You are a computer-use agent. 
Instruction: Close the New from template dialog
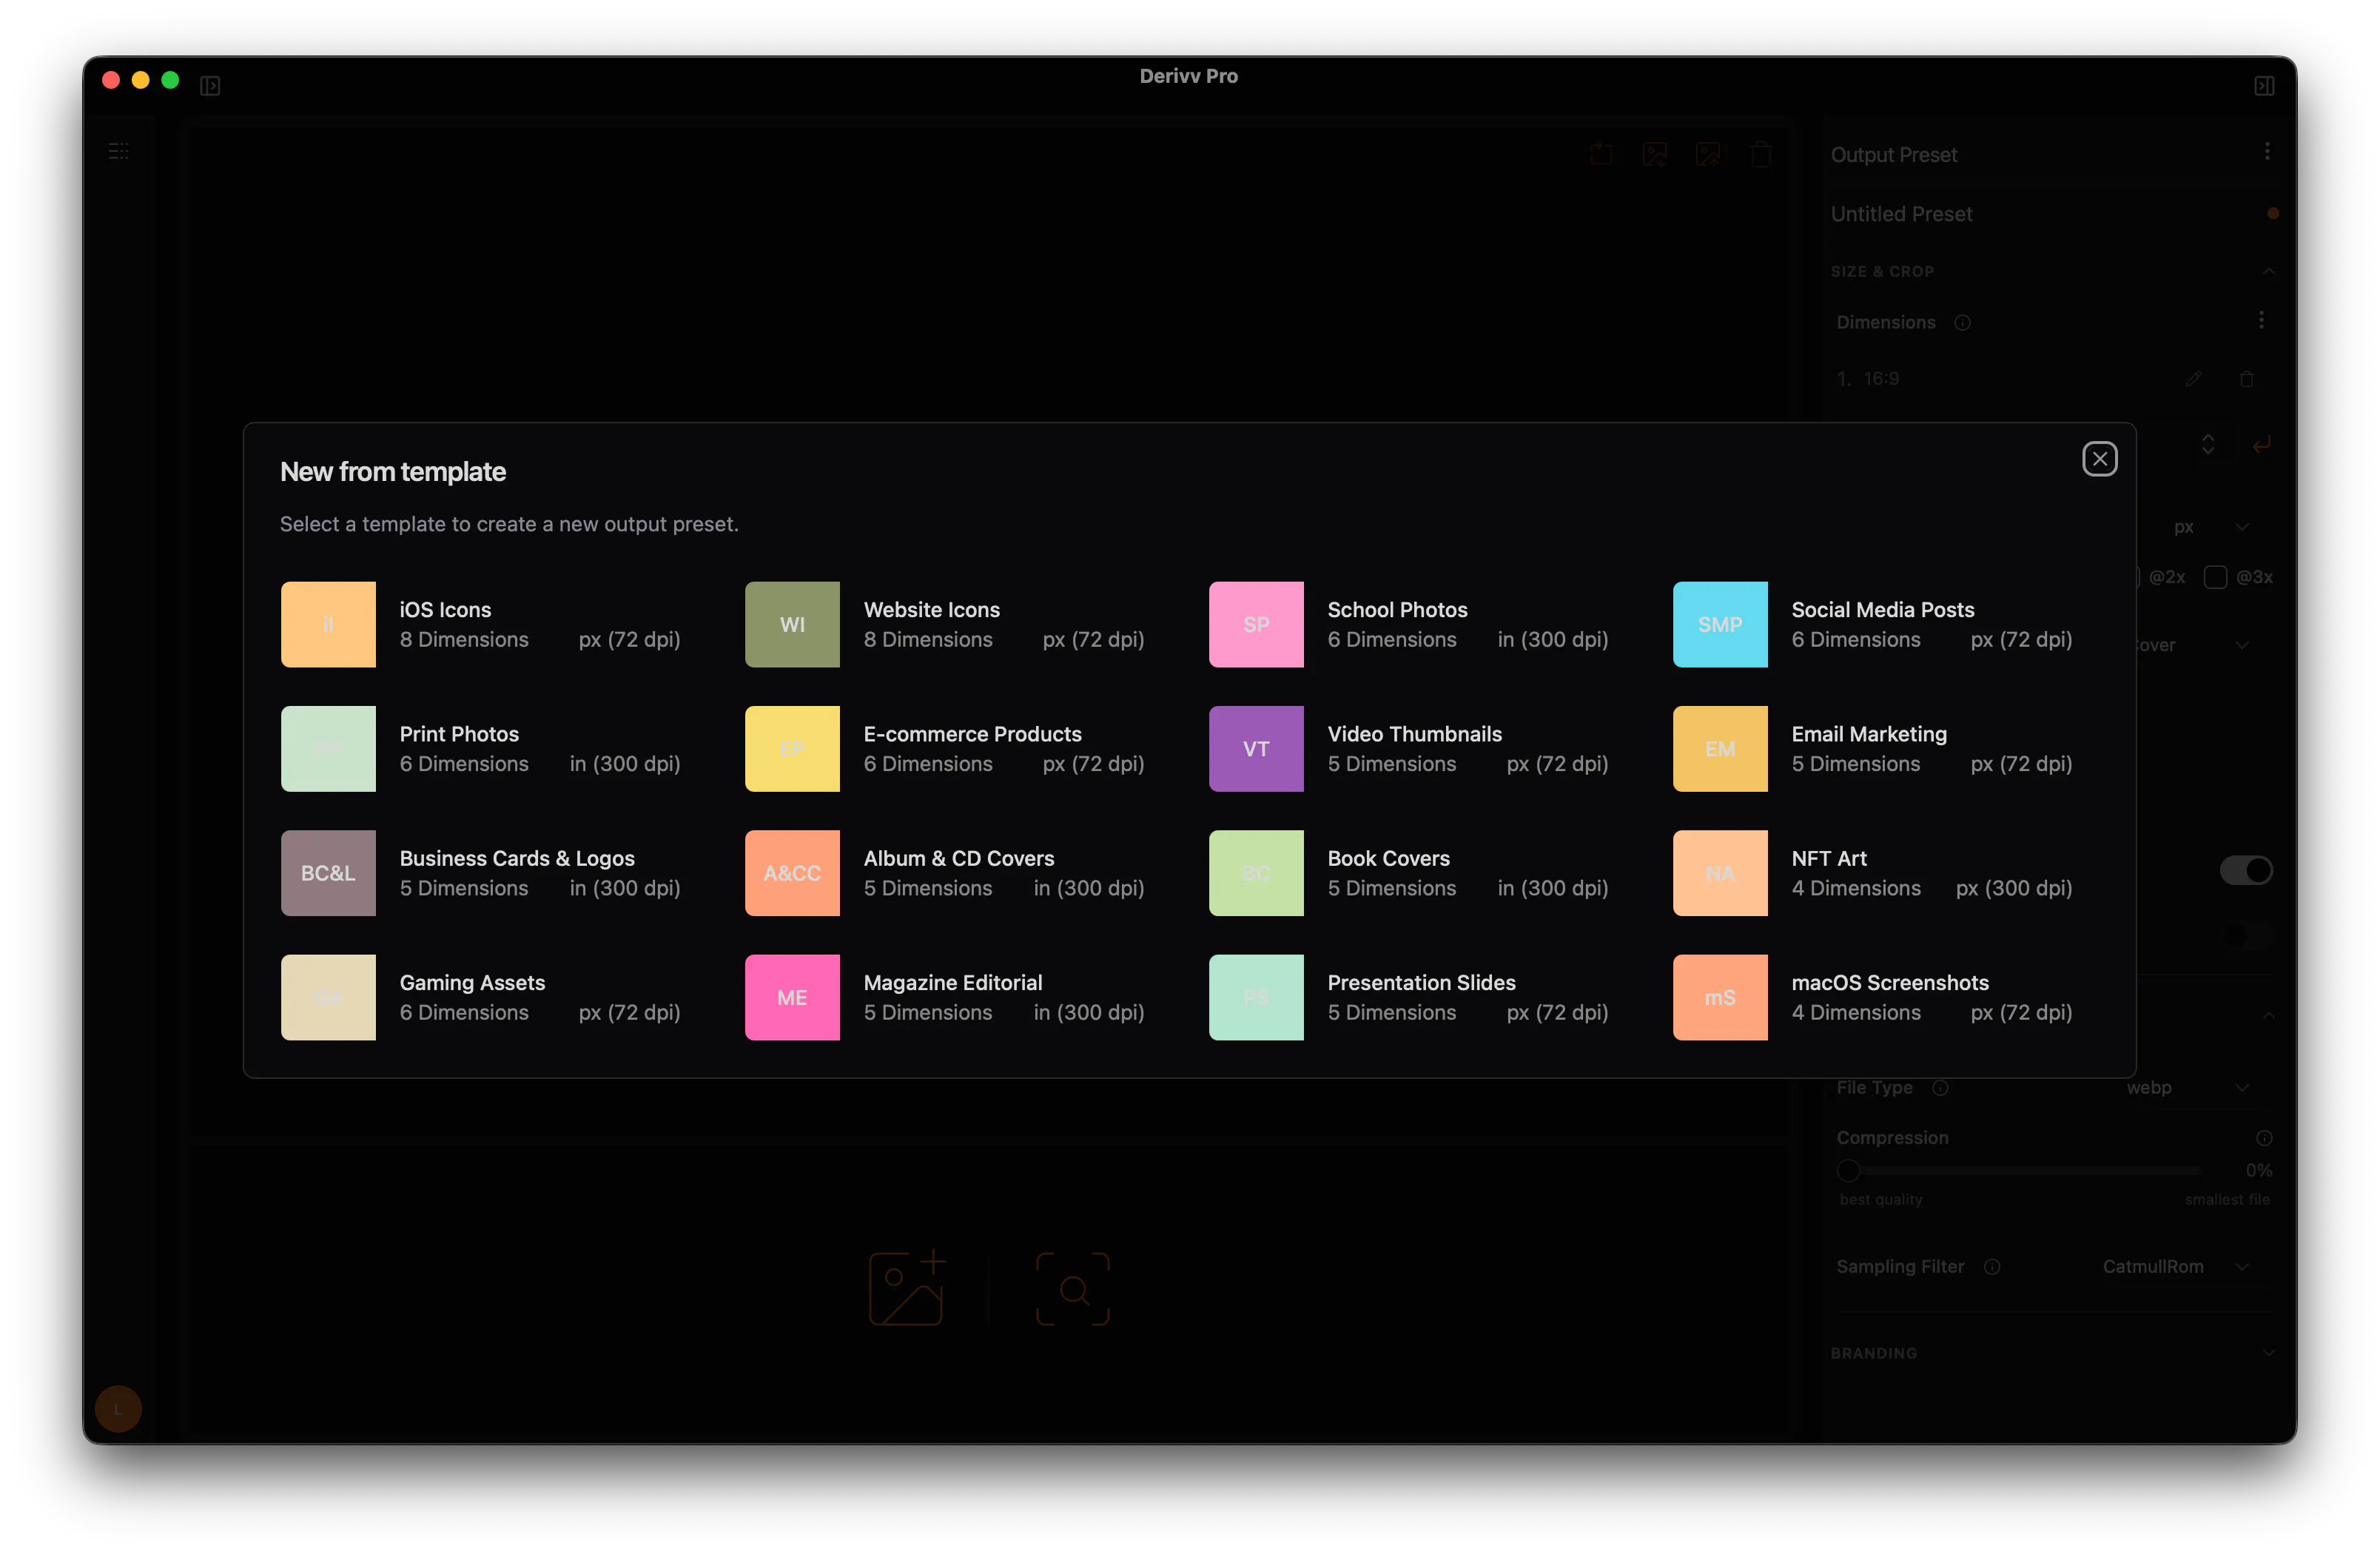pyautogui.click(x=2099, y=459)
